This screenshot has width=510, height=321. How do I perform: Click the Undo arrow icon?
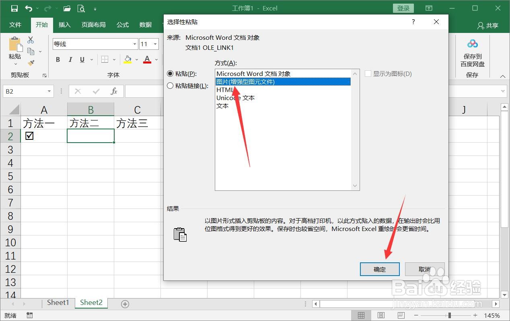[x=29, y=8]
